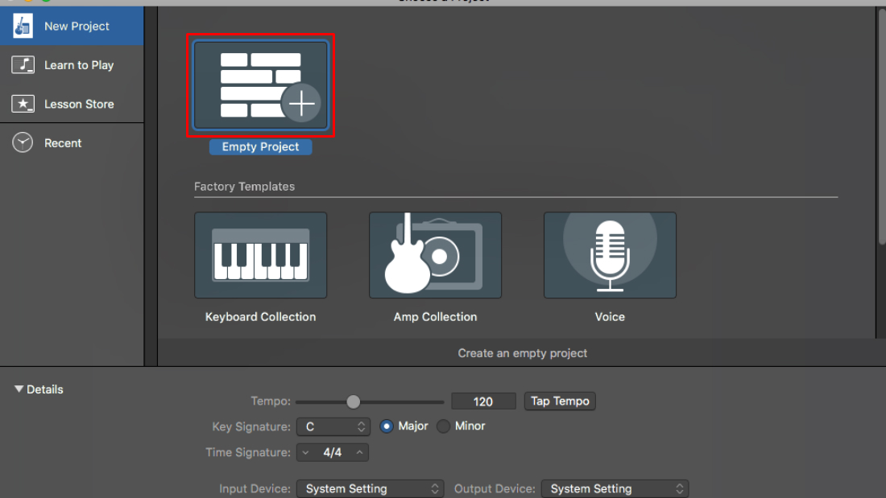Select the Voice microphone template icon

(x=610, y=255)
